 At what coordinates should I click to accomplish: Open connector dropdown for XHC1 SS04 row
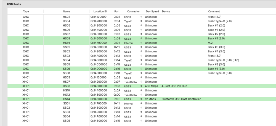pyautogui.click(x=133, y=117)
